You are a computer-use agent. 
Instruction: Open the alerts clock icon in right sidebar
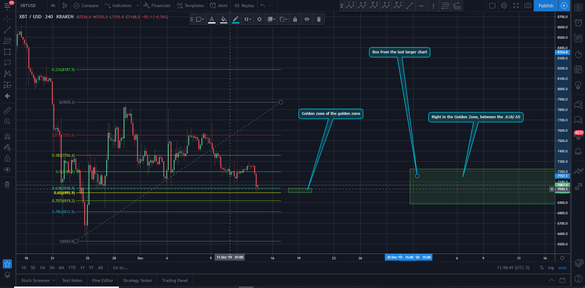coord(578,22)
